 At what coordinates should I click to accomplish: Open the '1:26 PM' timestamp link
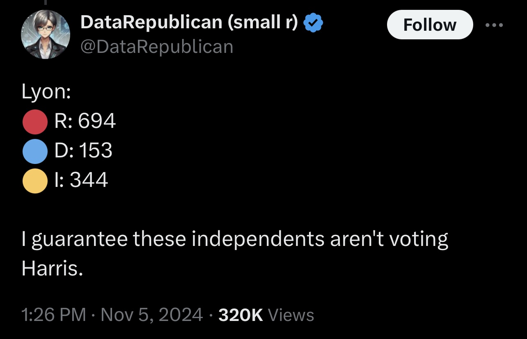53,315
